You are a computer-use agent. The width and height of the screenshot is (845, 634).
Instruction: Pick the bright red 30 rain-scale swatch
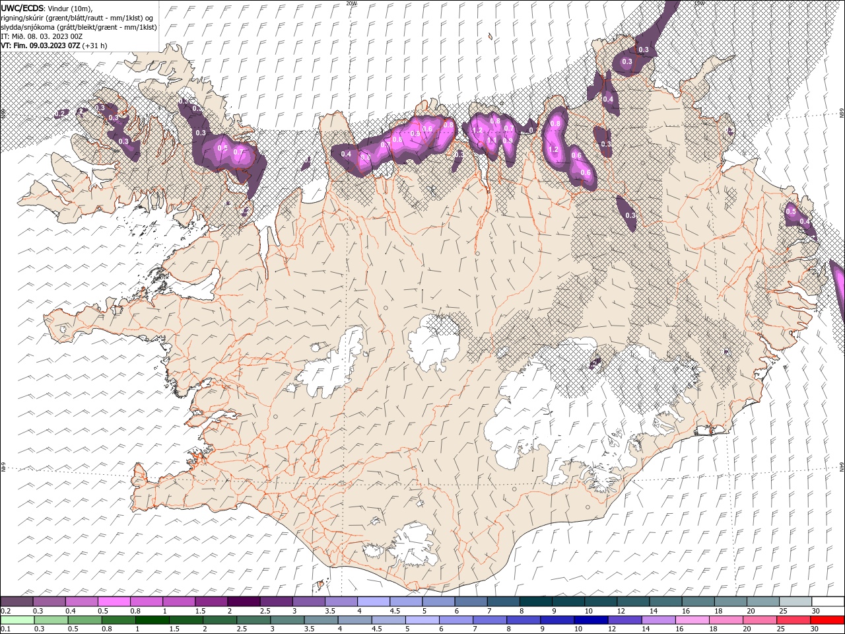[828, 620]
